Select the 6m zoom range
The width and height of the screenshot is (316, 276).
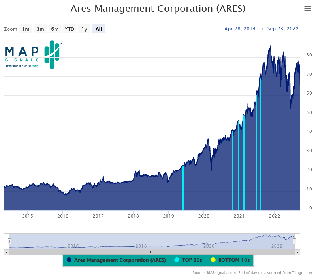click(55, 29)
